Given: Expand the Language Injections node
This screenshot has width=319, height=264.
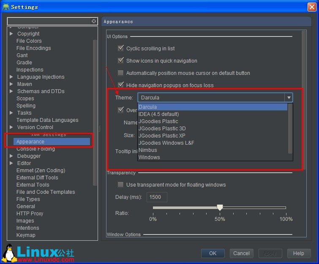Looking at the screenshot, I should [11, 77].
